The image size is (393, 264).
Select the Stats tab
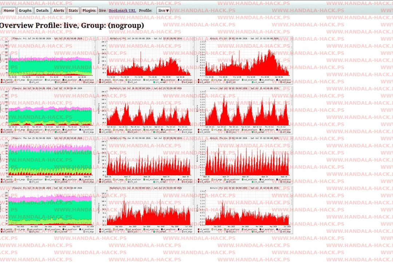click(x=73, y=11)
